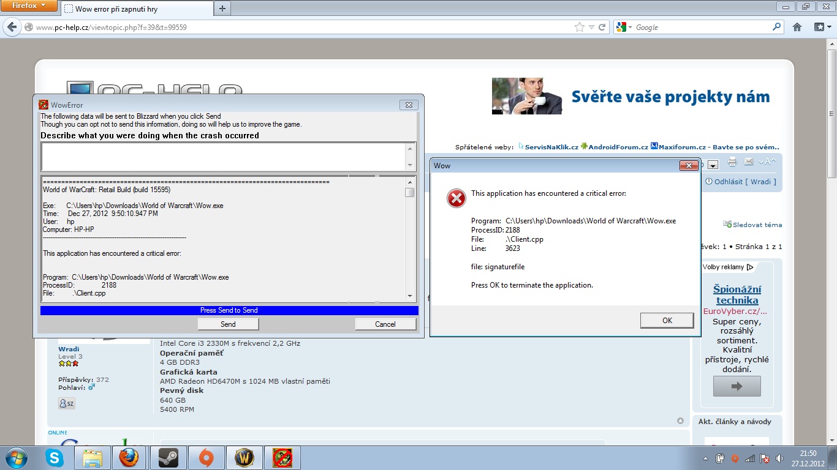Screen dimensions: 837x470
Task: Click the World of Warcraft taskbar icon
Action: point(244,458)
